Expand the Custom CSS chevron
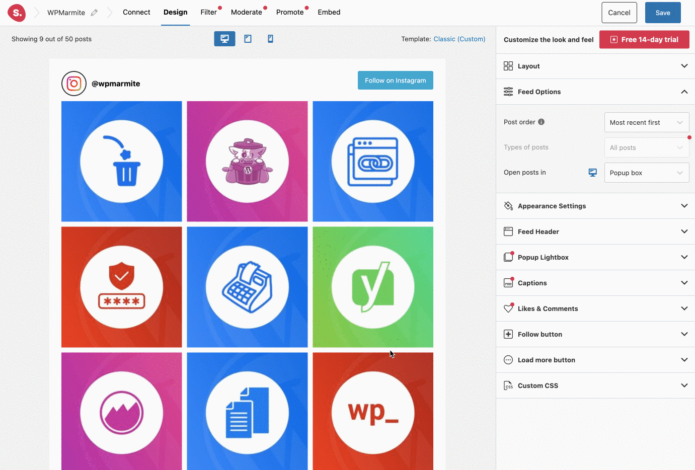Image resolution: width=695 pixels, height=470 pixels. (684, 385)
